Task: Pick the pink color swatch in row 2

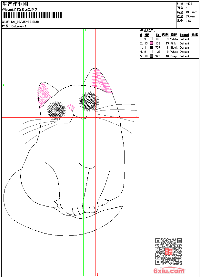Action: click(x=151, y=43)
